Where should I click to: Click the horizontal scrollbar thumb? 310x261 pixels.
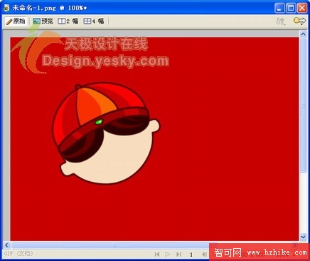(x=114, y=245)
